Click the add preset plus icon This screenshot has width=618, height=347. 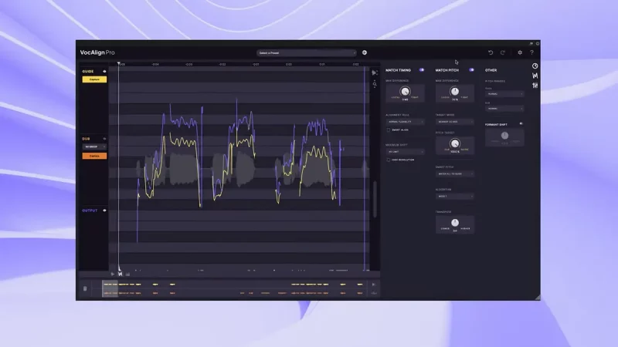click(365, 52)
